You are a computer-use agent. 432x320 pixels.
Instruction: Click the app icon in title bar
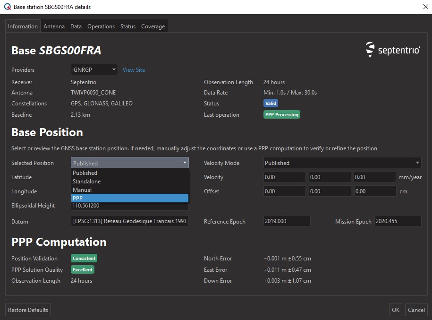(7, 7)
